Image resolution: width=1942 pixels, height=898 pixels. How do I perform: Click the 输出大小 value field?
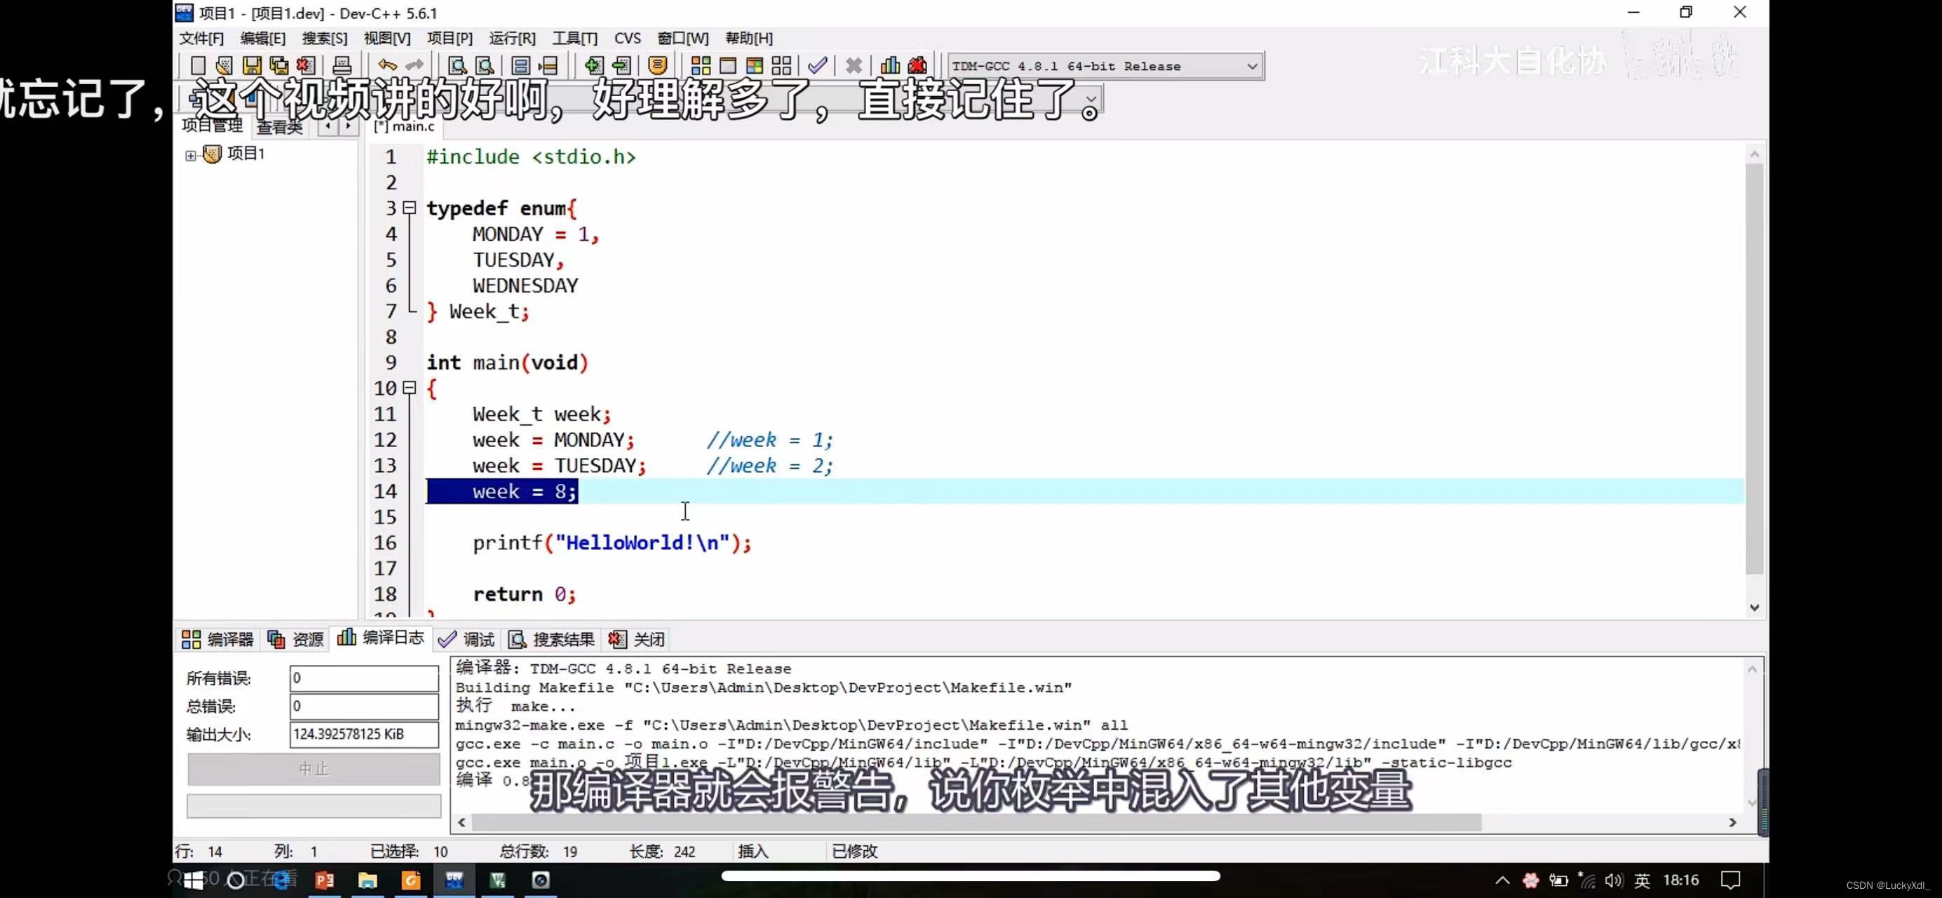pos(364,735)
